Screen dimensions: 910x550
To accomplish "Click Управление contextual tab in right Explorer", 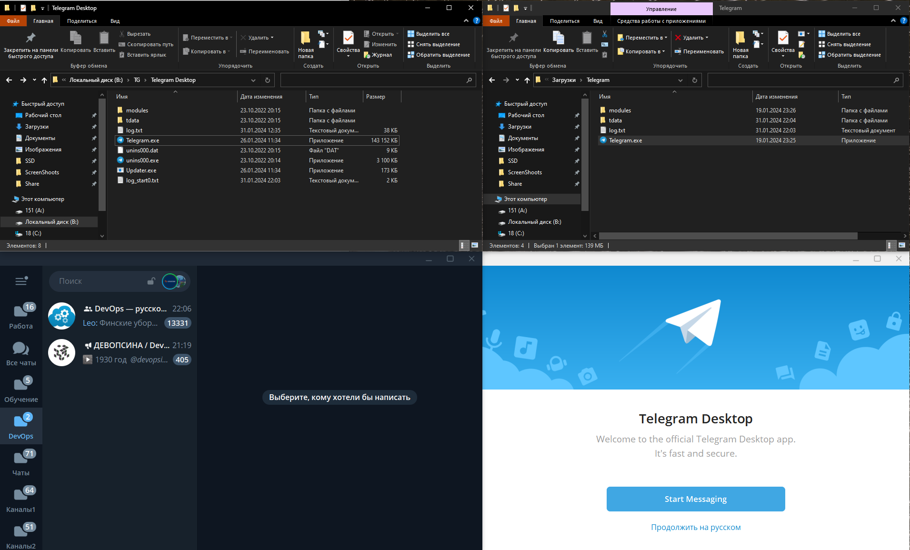I will (x=661, y=9).
